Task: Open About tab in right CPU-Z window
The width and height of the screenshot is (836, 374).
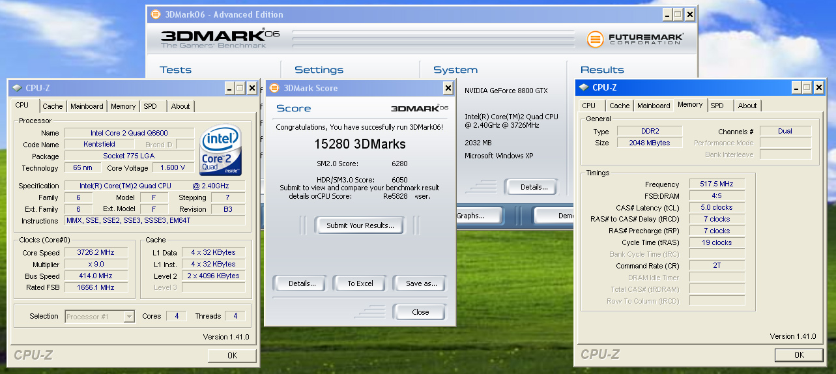Action: click(x=747, y=106)
